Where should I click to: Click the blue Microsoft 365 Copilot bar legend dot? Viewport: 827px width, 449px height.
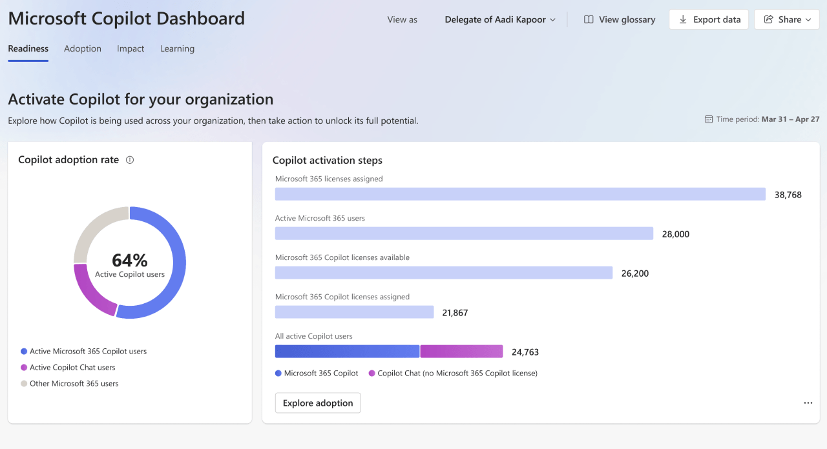coord(278,374)
